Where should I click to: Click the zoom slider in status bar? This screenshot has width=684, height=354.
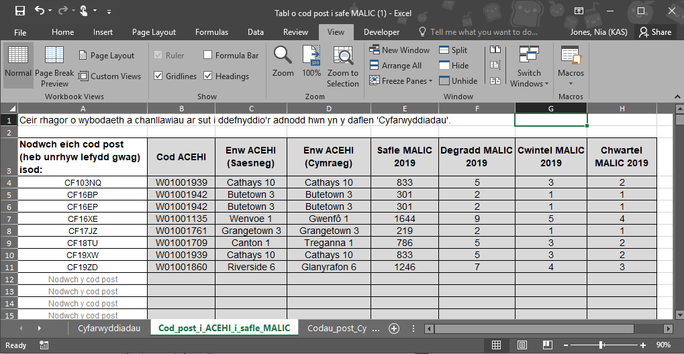point(601,345)
